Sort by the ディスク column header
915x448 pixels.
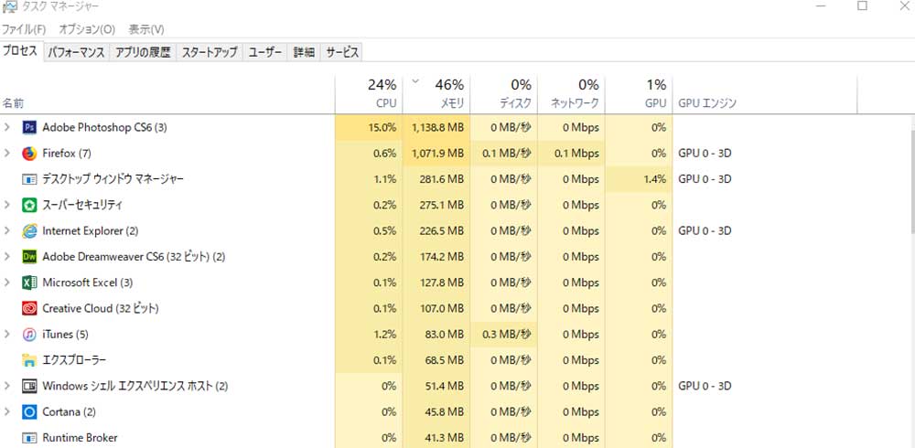pyautogui.click(x=503, y=94)
